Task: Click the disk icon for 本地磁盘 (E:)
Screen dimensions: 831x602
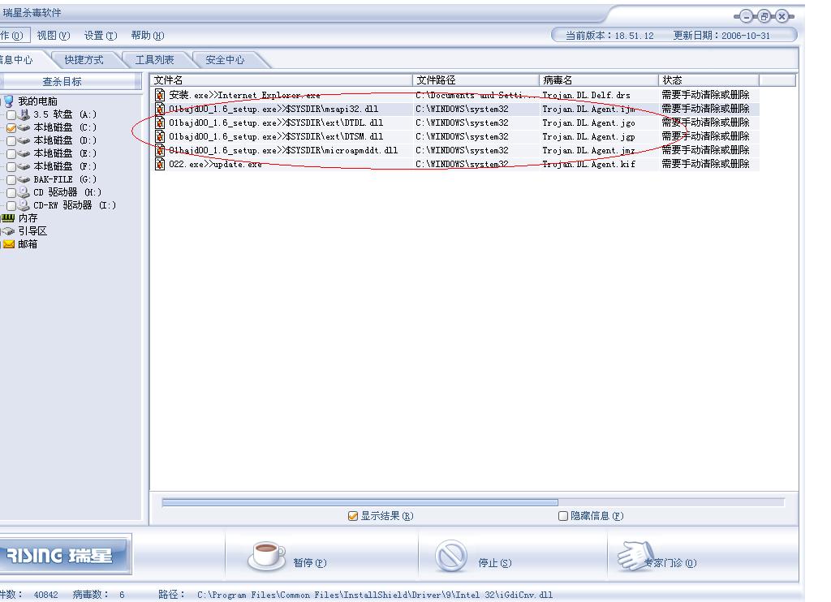Action: click(24, 153)
